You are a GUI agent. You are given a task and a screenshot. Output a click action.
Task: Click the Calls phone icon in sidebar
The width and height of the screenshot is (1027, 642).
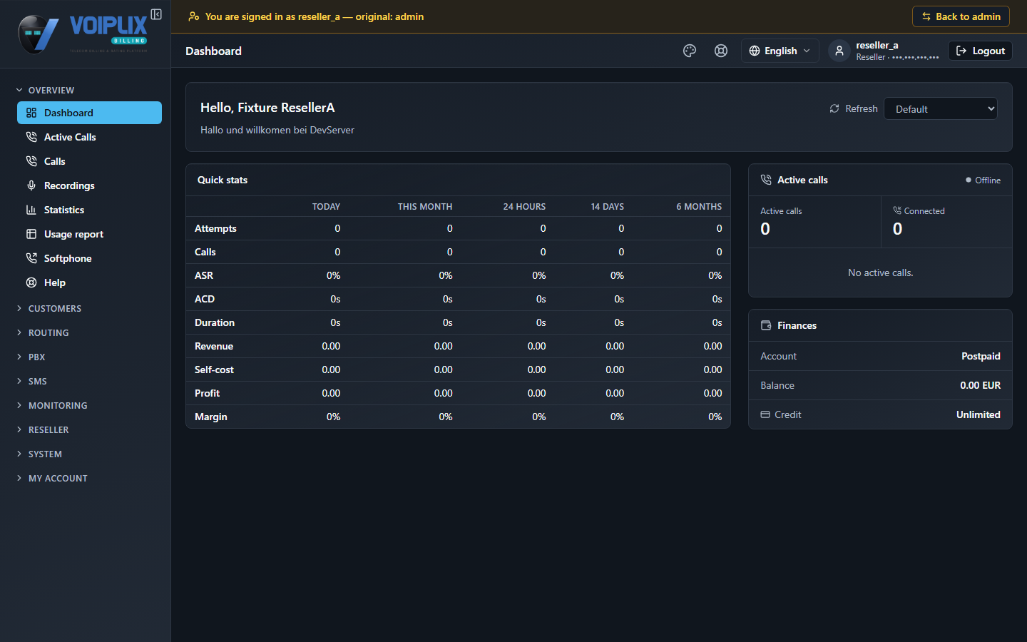[31, 161]
